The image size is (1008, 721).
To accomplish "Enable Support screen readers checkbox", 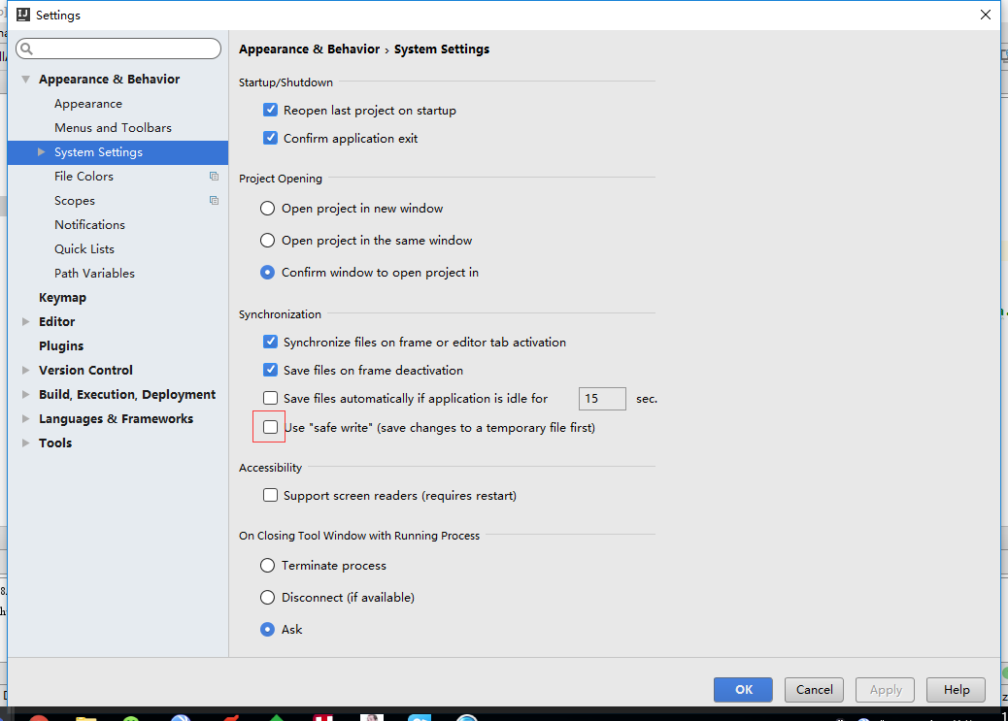I will tap(271, 496).
